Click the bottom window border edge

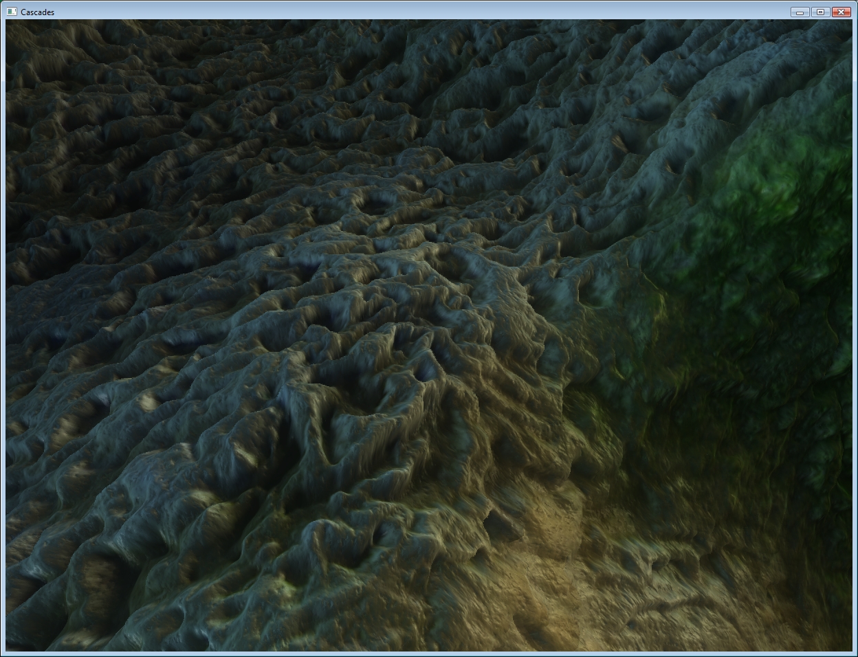[x=429, y=654]
